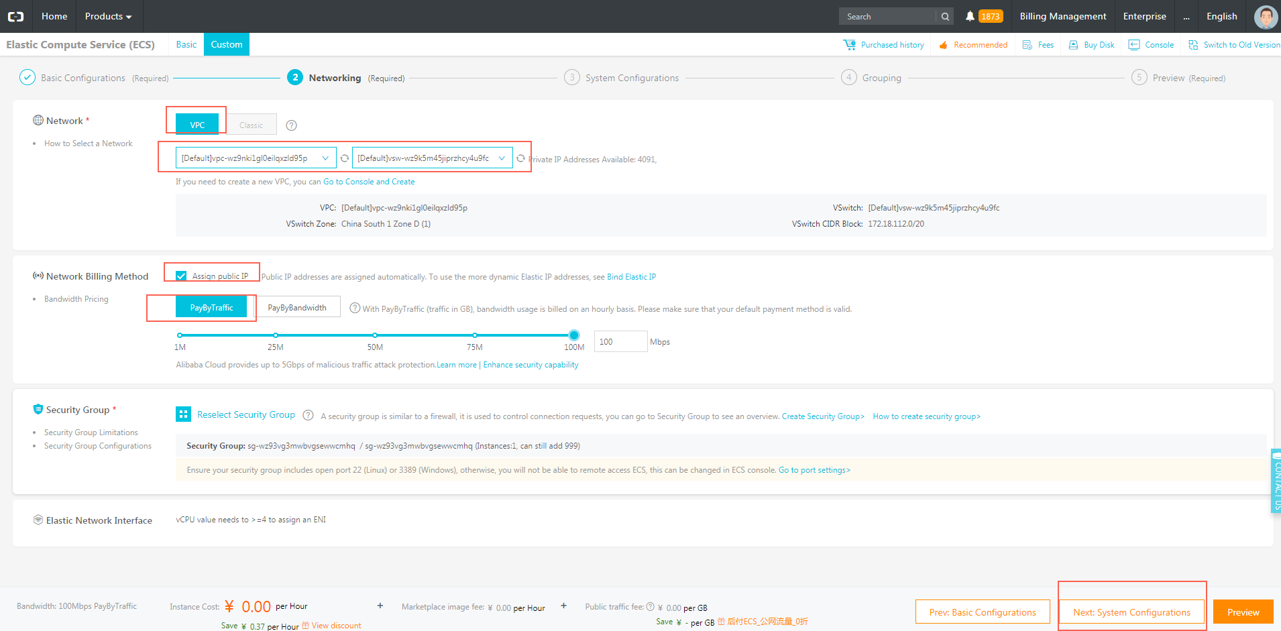Click the bandwidth Mbps input field
Image resolution: width=1281 pixels, height=631 pixels.
click(x=620, y=341)
